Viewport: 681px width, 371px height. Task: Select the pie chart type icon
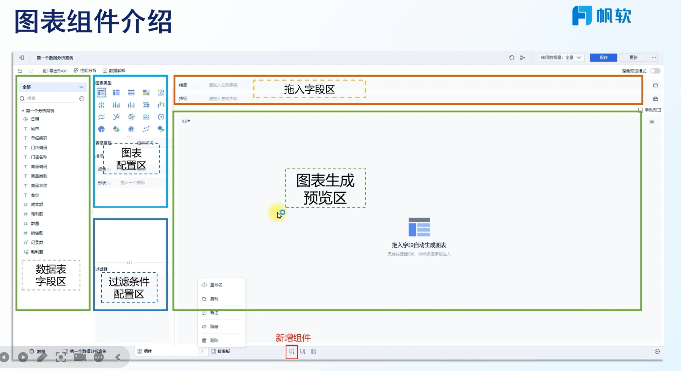coord(101,129)
